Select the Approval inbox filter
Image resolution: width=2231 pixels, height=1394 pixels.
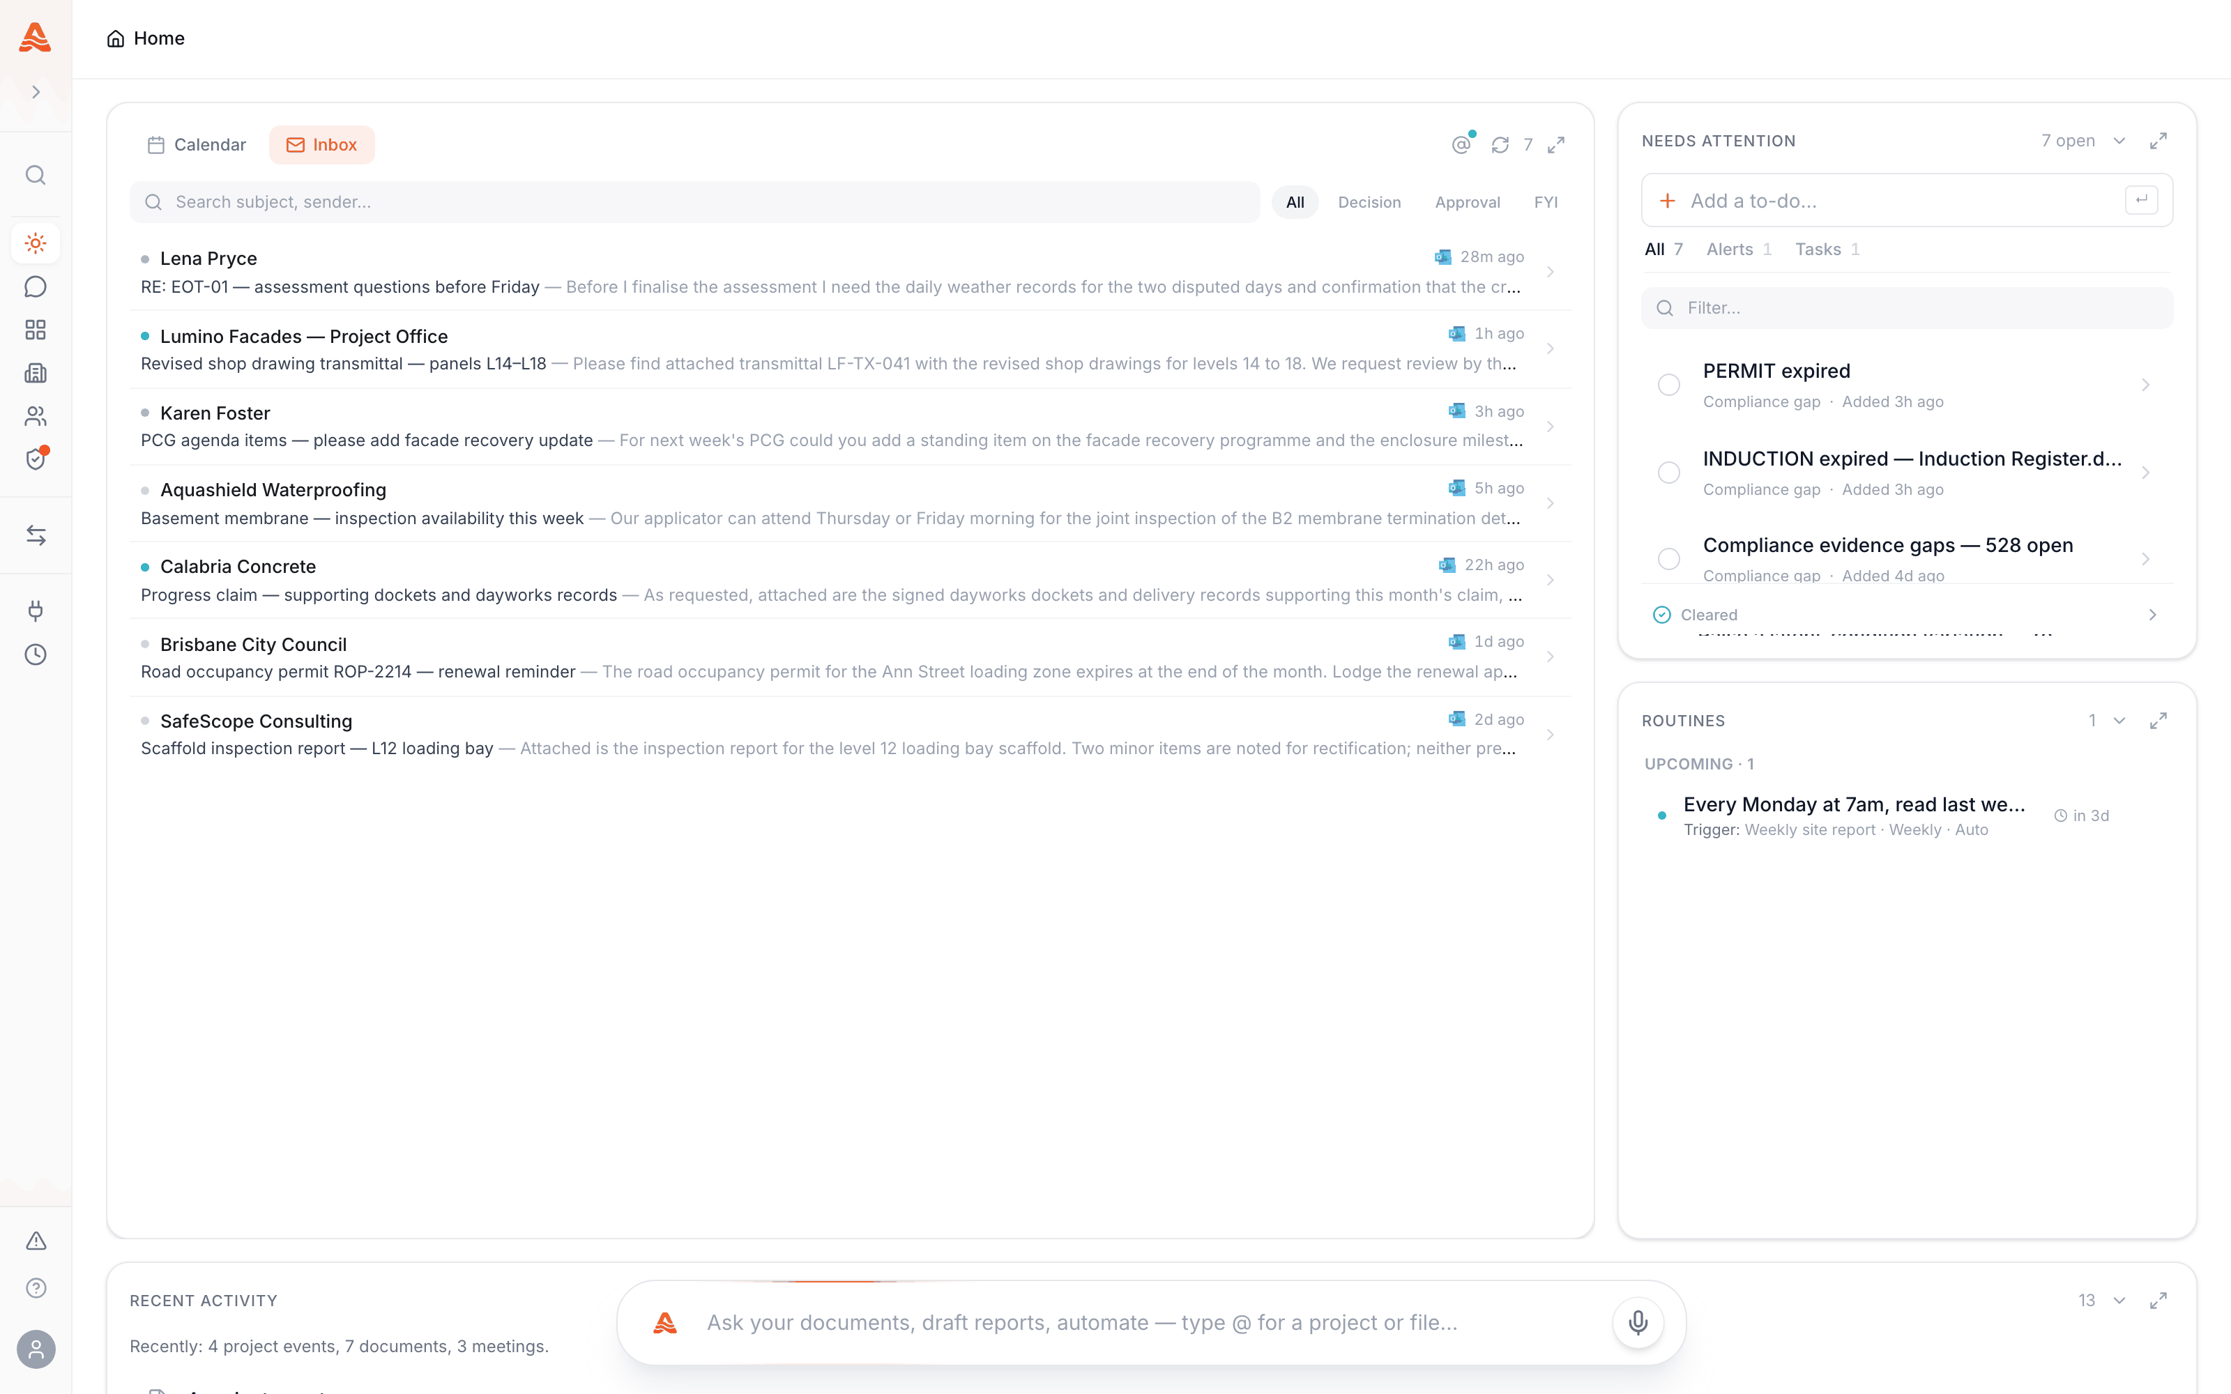(1468, 202)
